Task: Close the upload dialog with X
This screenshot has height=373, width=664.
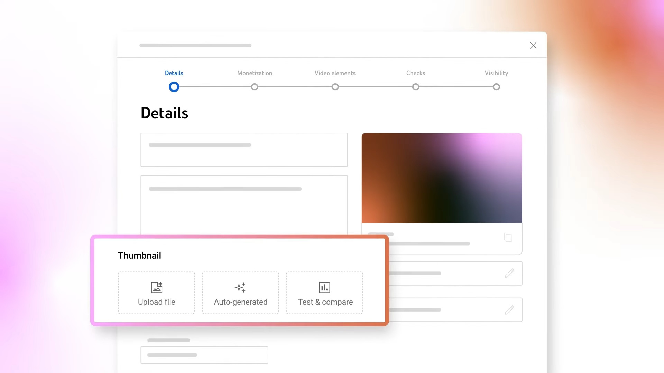Action: [533, 45]
